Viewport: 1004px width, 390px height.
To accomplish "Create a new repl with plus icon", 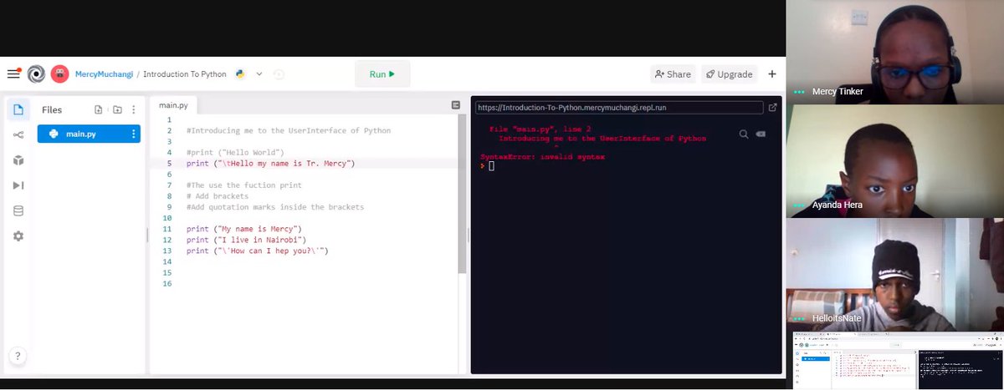I will tap(772, 74).
